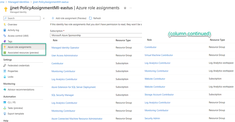Favorite this page with the star icon
The width and height of the screenshot is (235, 122).
point(125,8)
